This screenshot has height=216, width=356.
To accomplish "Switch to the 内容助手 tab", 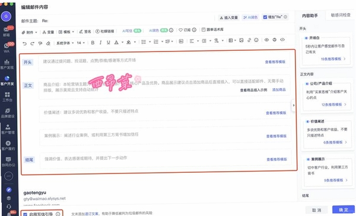I will [x=310, y=15].
